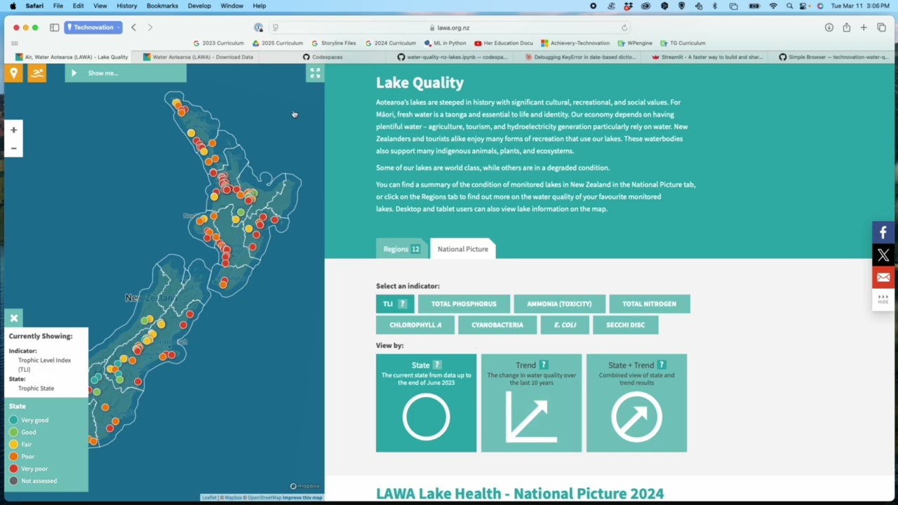Click the Trend help question mark
898x505 pixels.
coord(543,365)
